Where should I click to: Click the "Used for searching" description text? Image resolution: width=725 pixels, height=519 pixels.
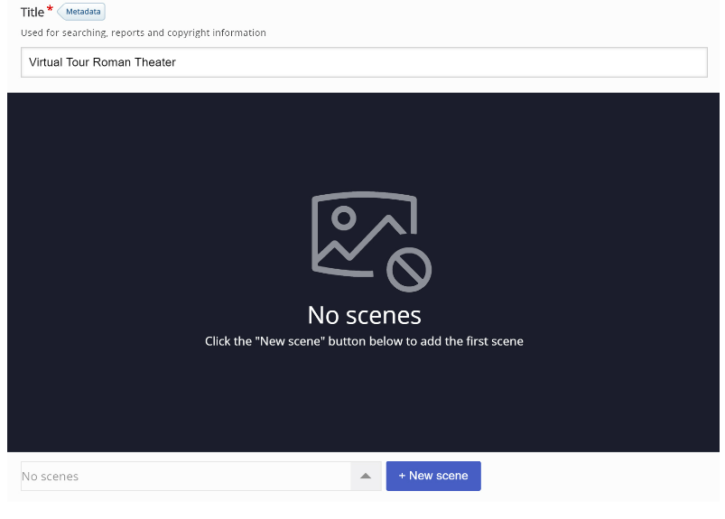(x=144, y=32)
